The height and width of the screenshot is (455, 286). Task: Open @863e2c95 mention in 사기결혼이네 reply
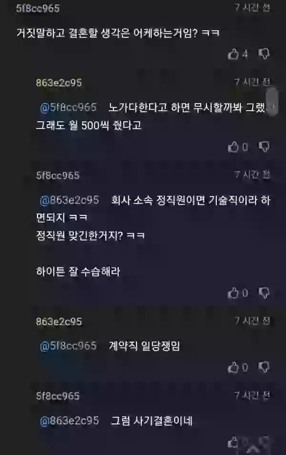click(x=70, y=421)
